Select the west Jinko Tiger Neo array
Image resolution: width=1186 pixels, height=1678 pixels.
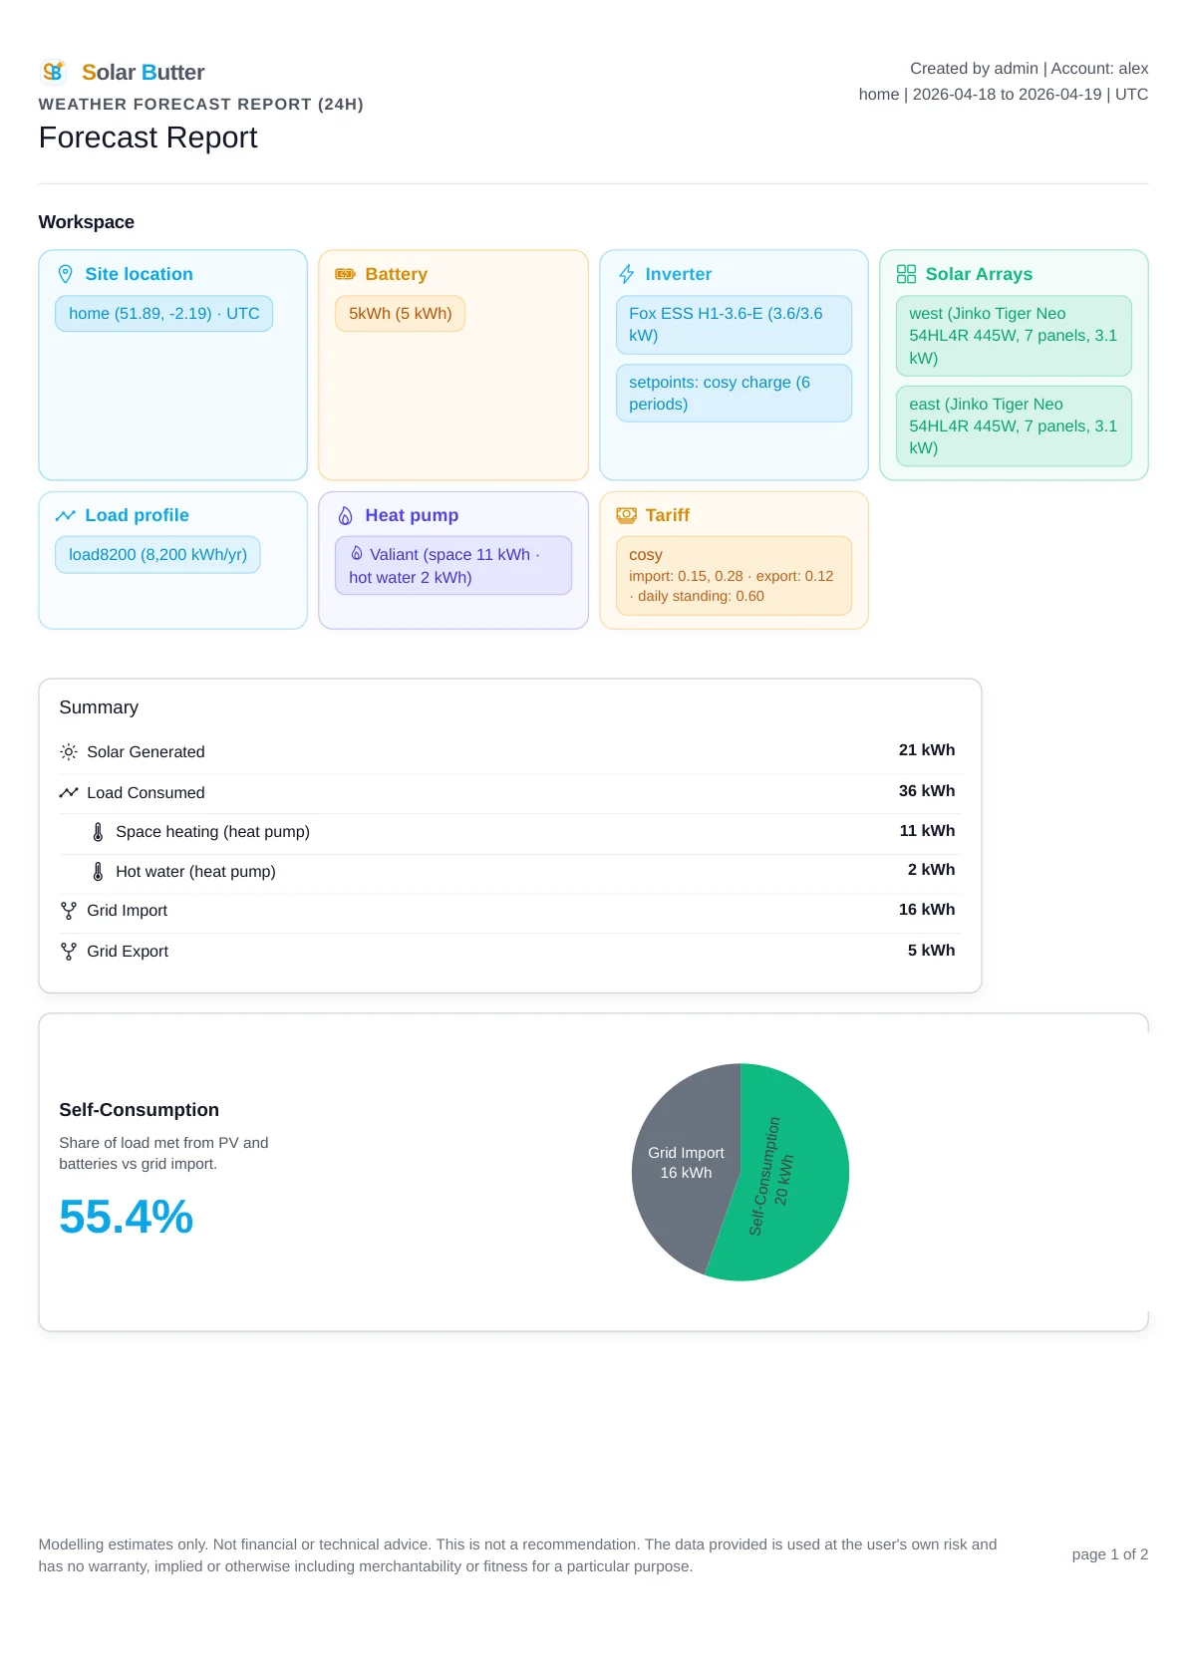coord(1014,336)
